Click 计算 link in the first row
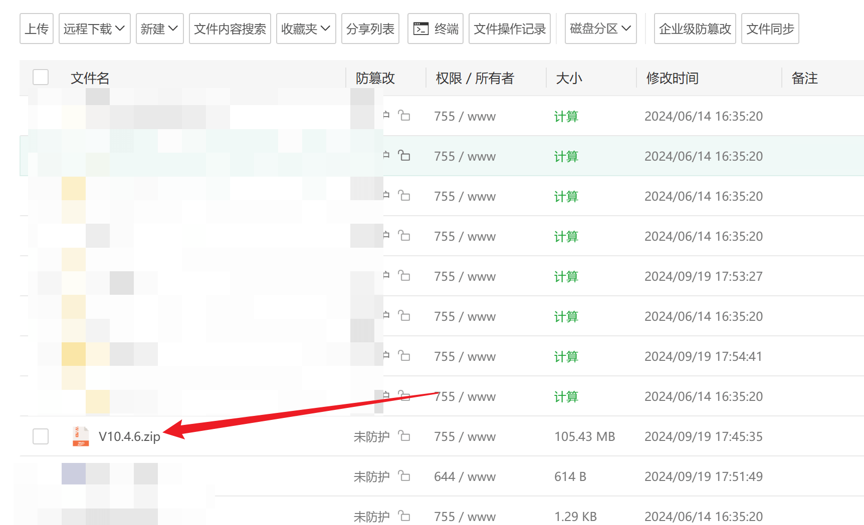 (566, 116)
